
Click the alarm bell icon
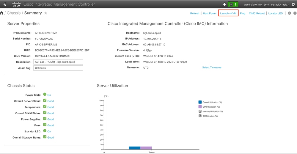(224, 4)
